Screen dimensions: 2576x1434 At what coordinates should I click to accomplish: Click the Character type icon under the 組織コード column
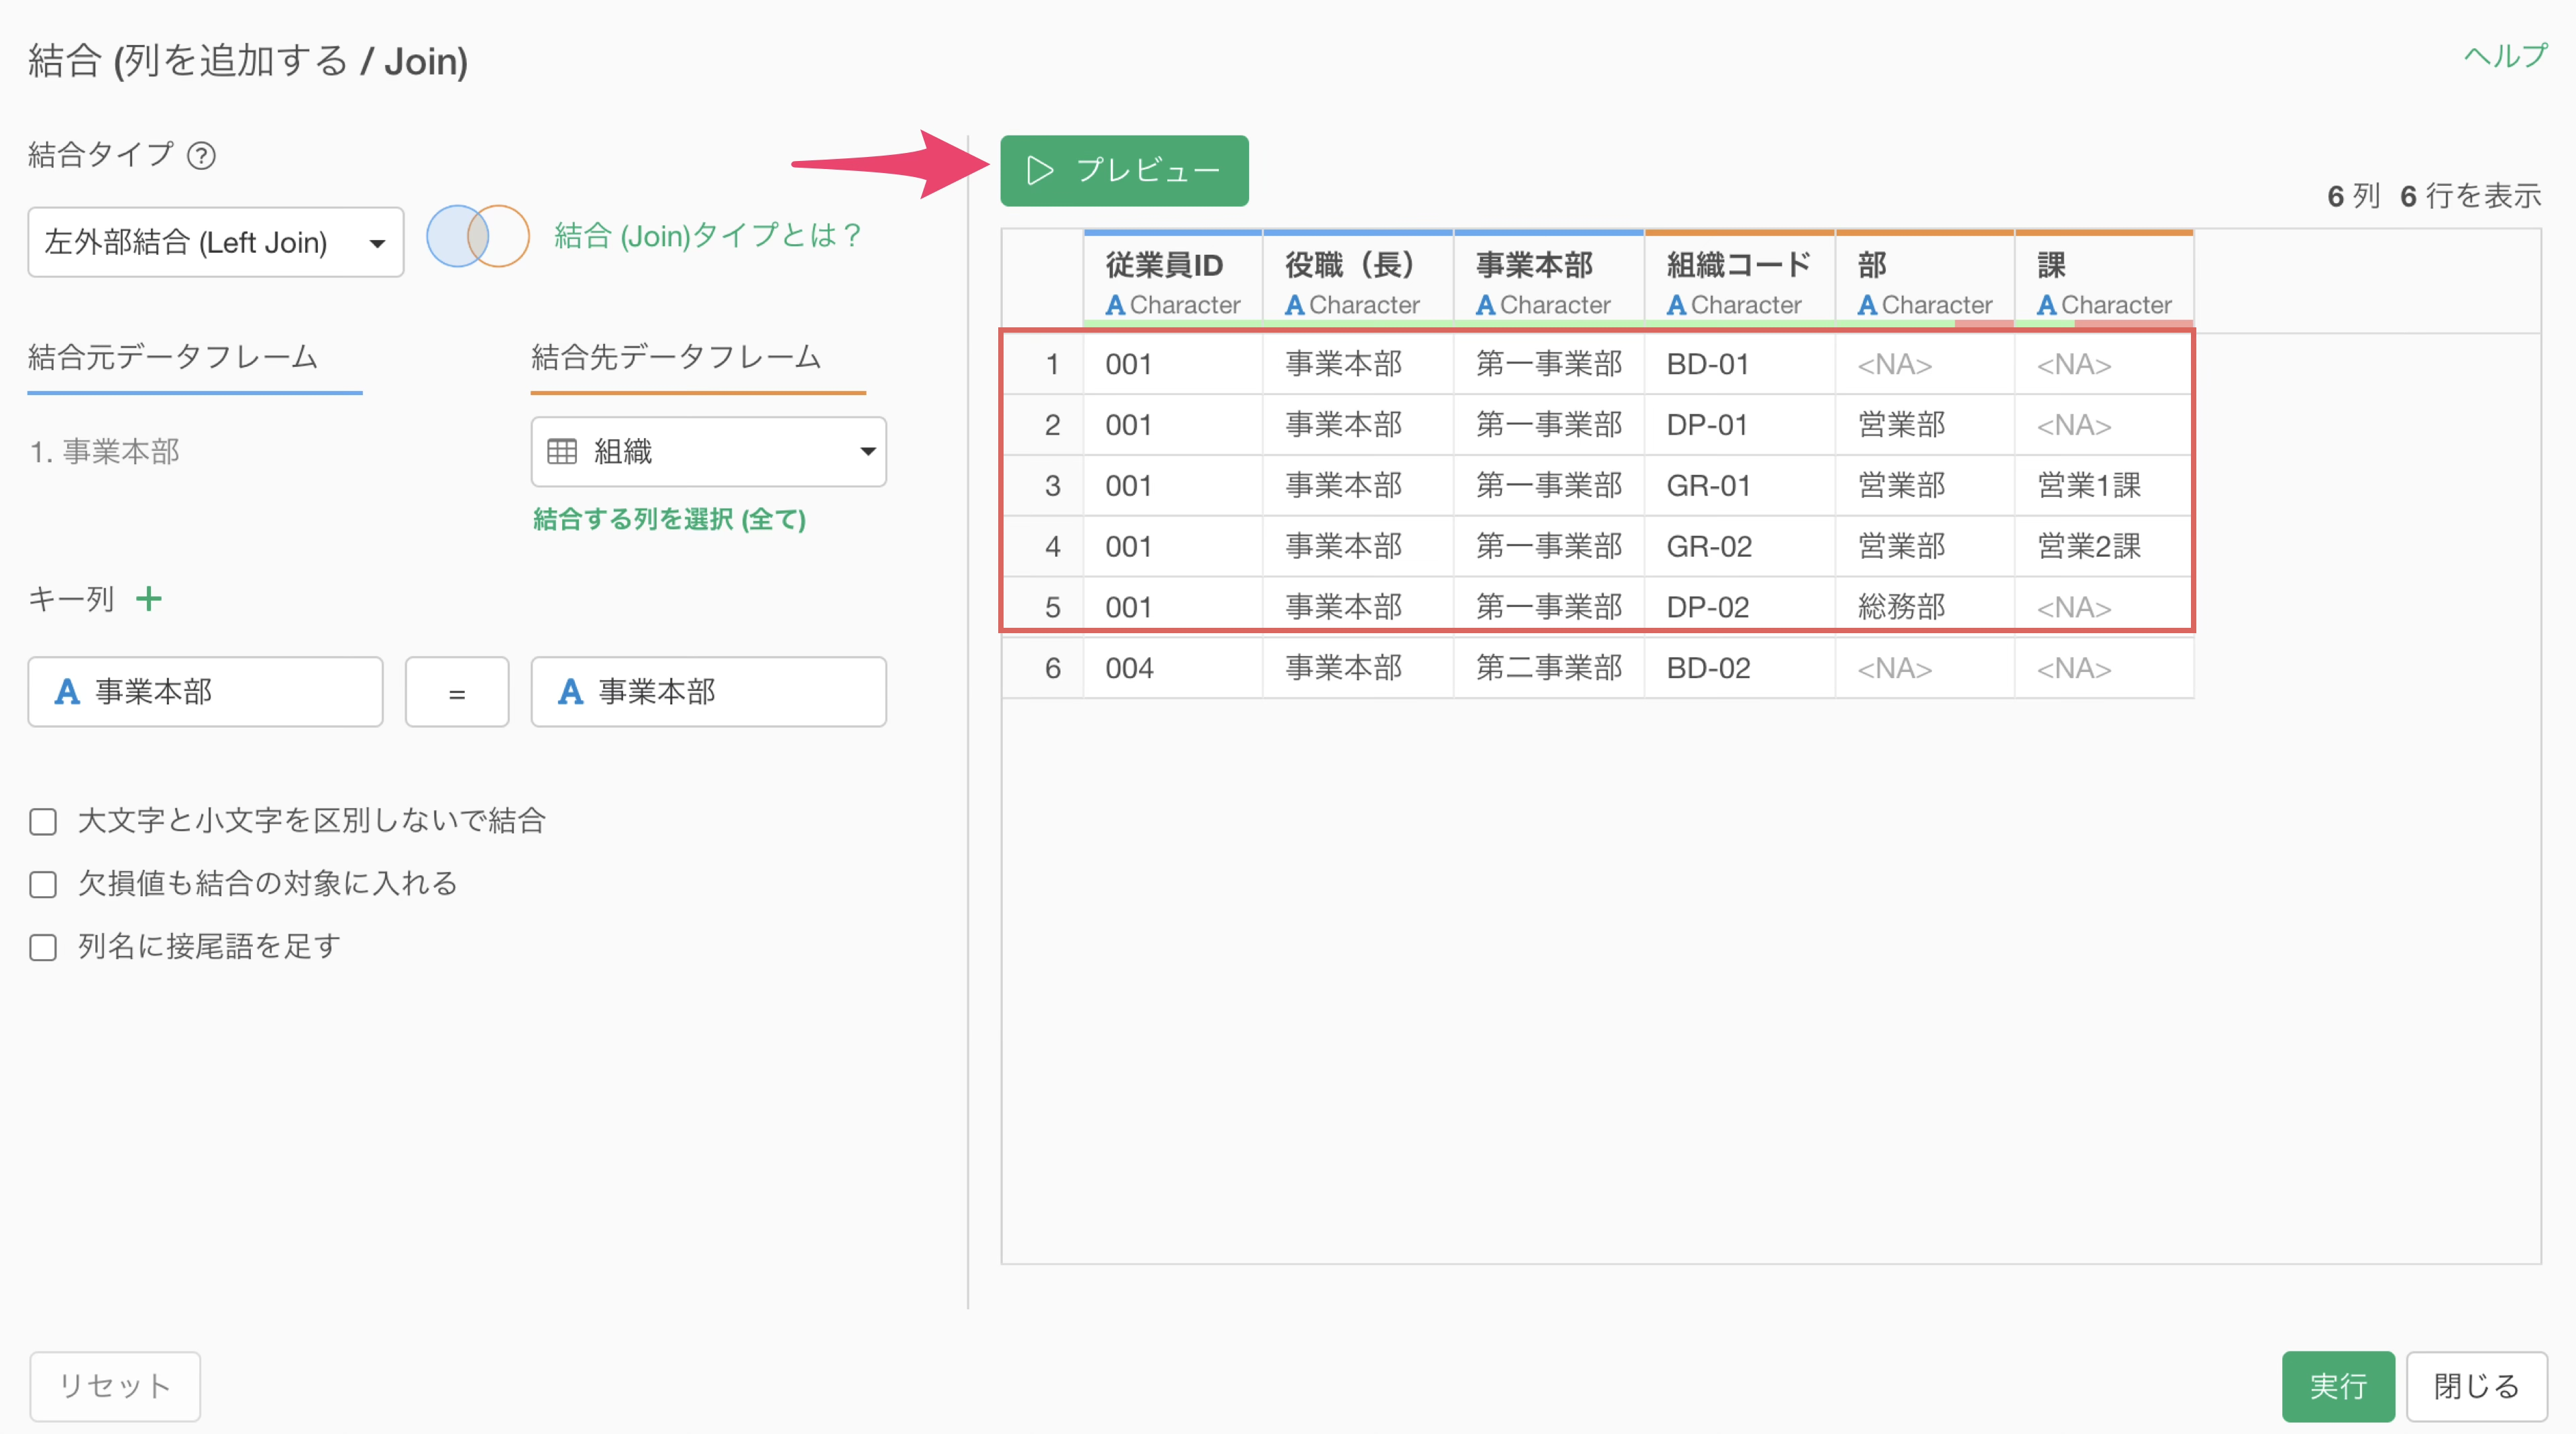coord(1676,305)
